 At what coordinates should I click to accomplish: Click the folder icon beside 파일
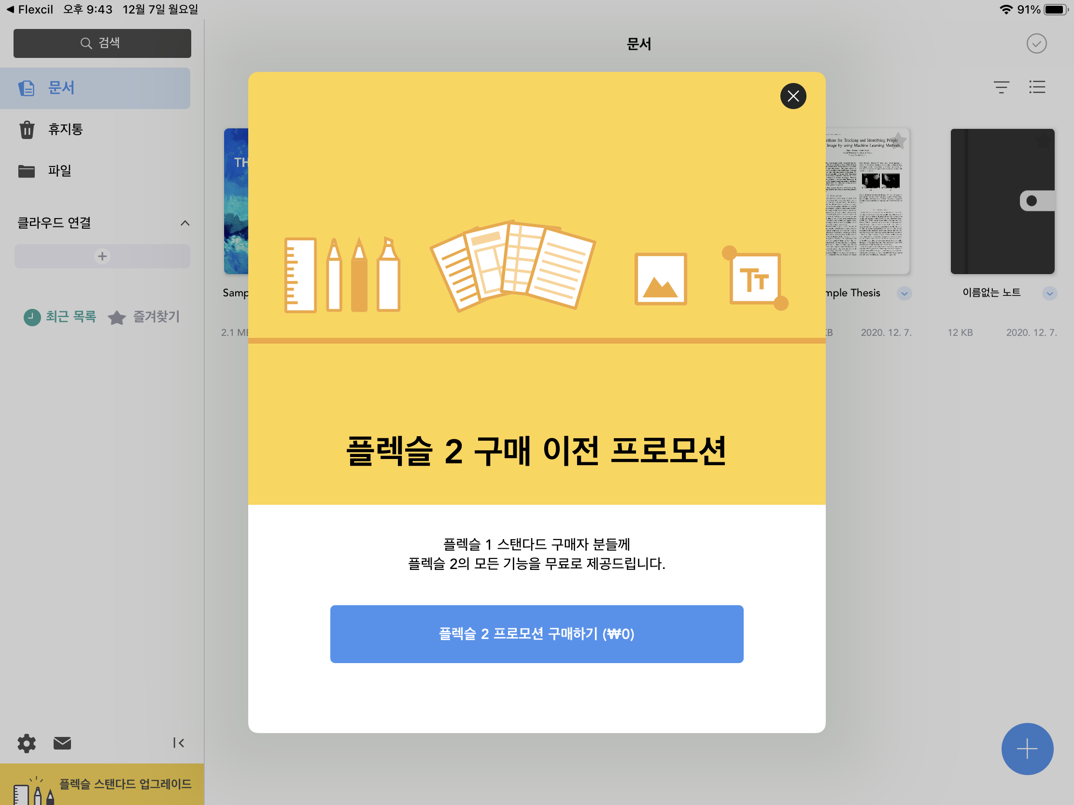(x=27, y=171)
